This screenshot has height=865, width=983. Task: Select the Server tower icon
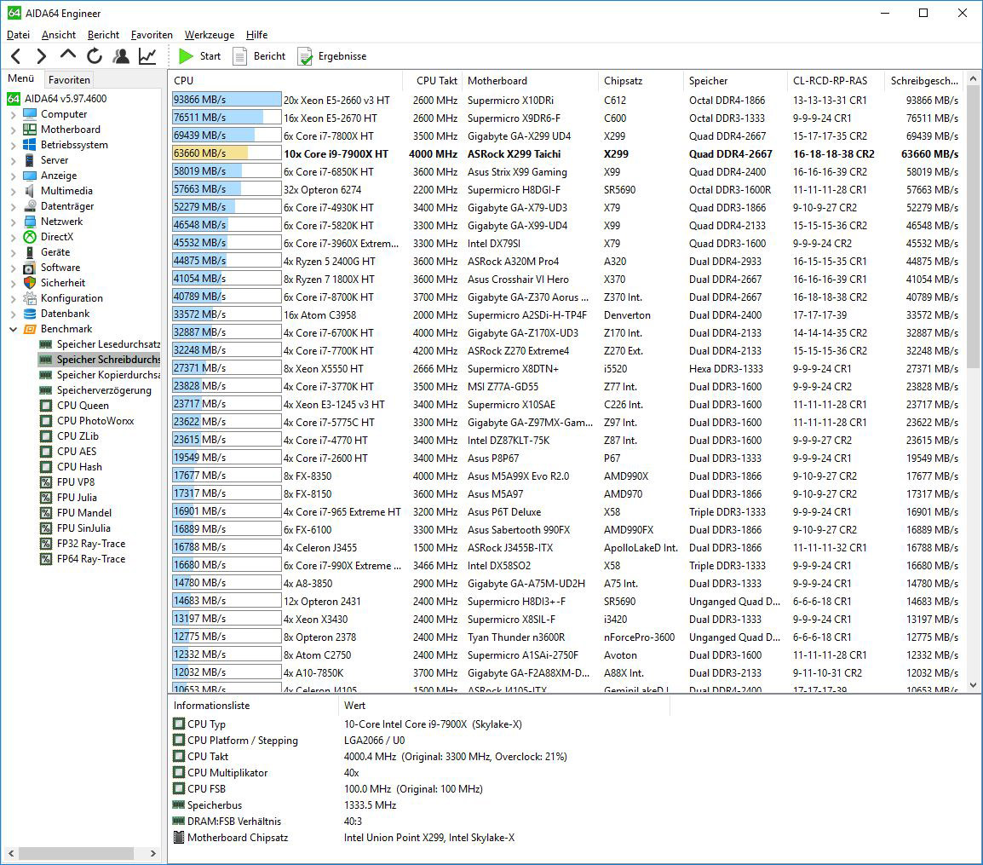click(30, 160)
